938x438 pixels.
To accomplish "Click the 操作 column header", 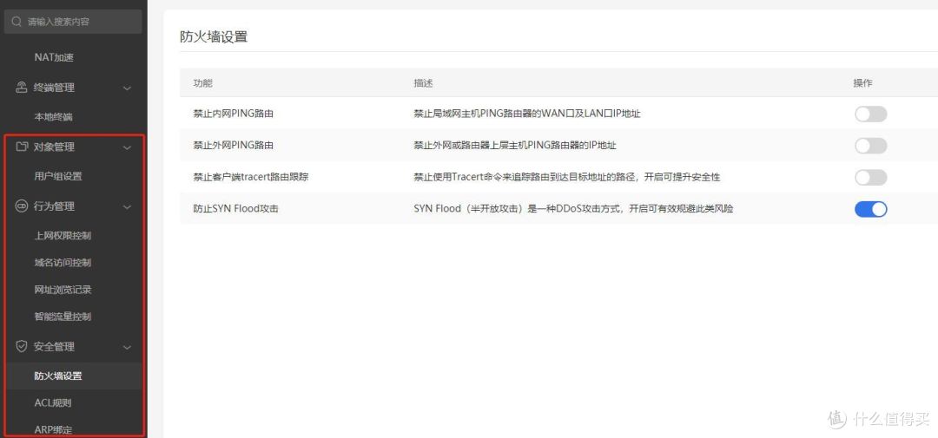I will 862,83.
